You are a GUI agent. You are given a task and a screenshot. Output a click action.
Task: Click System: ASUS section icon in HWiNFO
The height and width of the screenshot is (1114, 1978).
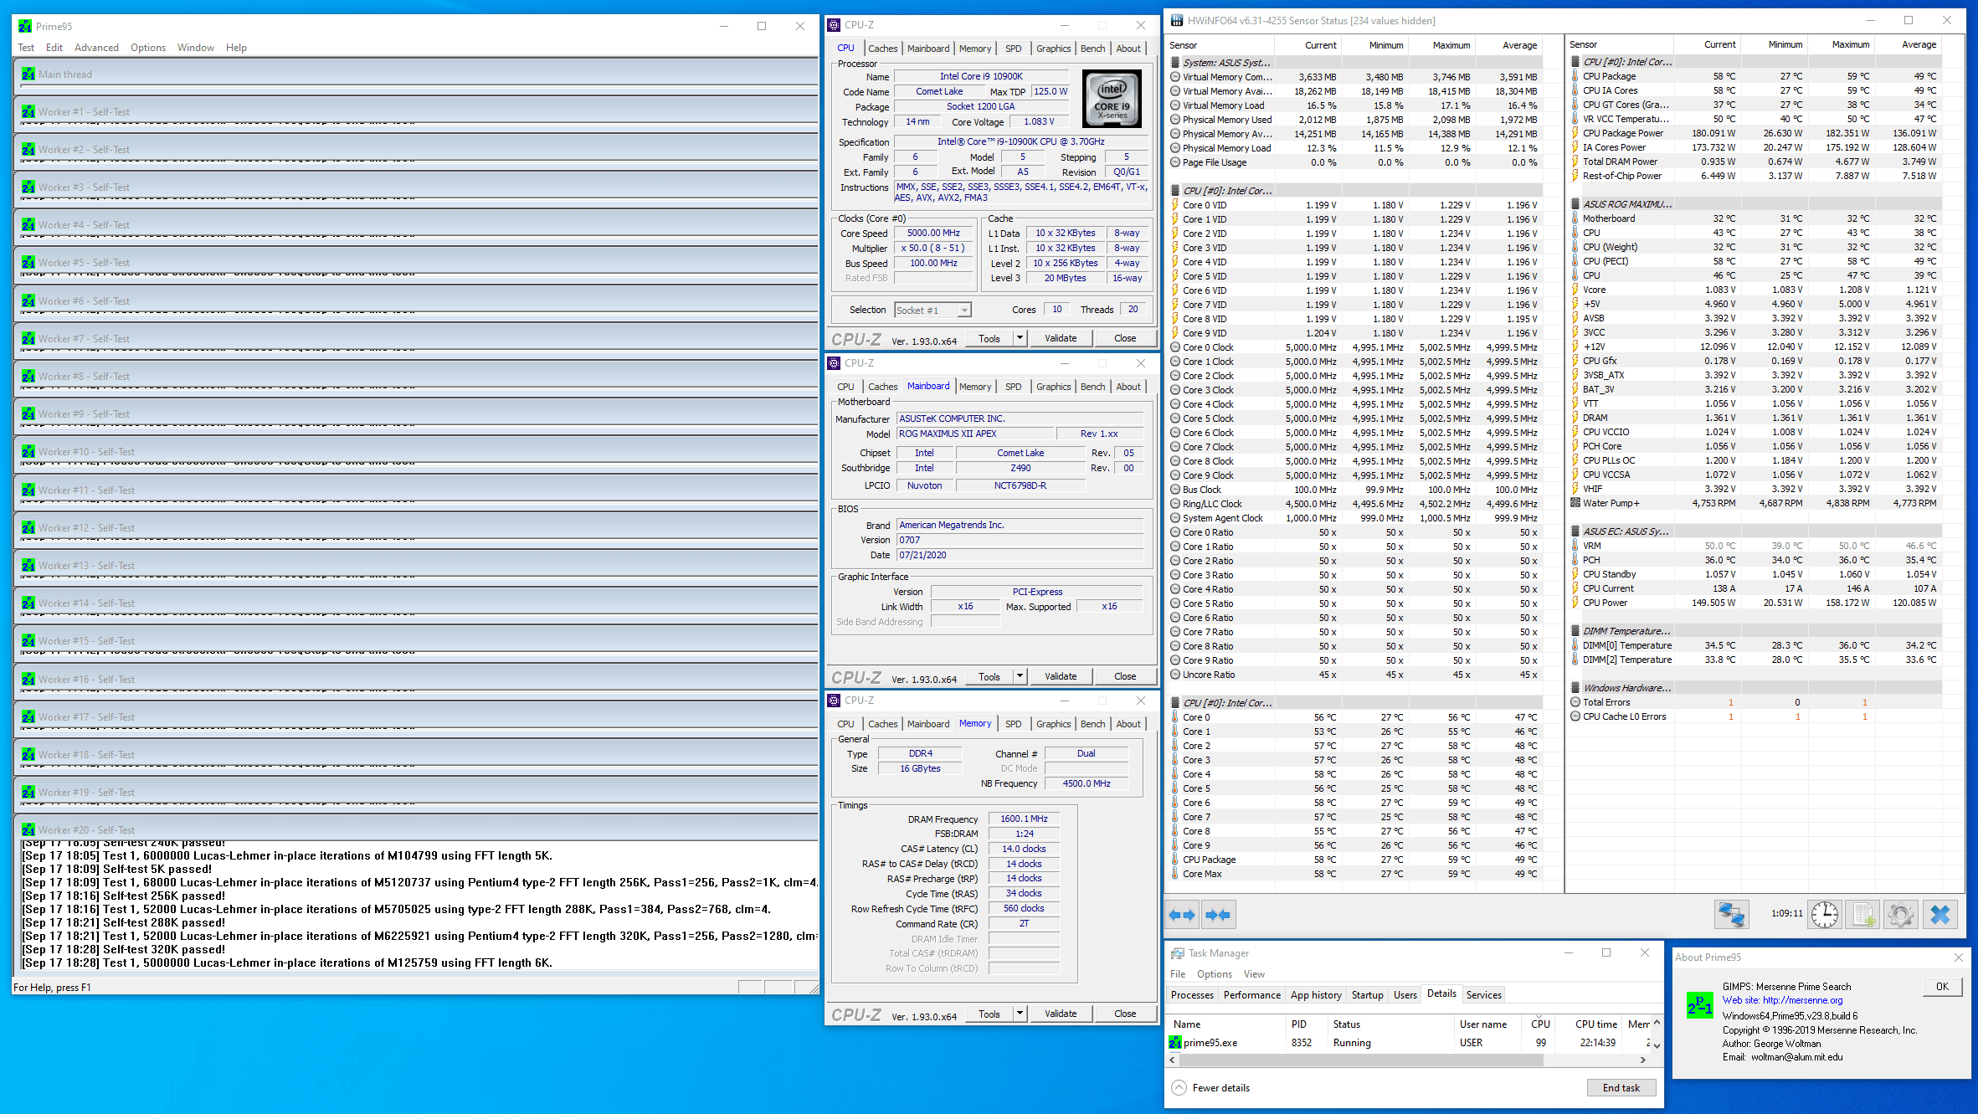[x=1175, y=62]
